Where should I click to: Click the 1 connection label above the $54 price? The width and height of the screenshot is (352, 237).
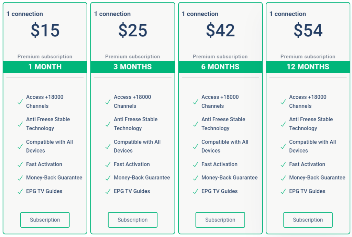[288, 14]
